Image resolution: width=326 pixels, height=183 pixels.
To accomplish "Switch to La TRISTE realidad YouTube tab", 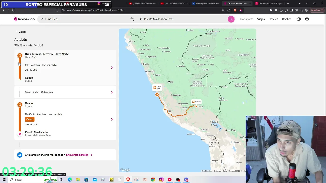I will 142,3.
